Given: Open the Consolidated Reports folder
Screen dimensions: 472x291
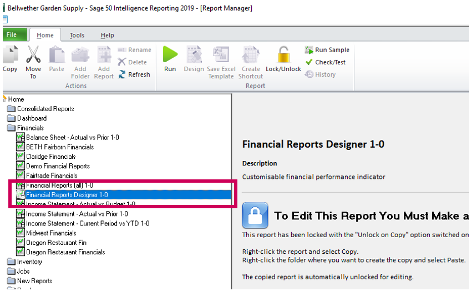Looking at the screenshot, I should (45, 109).
